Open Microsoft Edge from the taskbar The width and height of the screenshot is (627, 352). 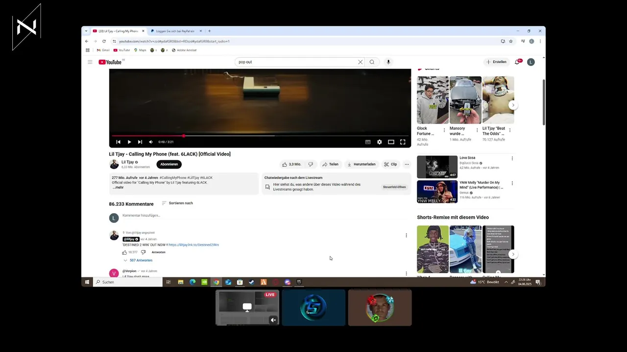[x=193, y=282]
